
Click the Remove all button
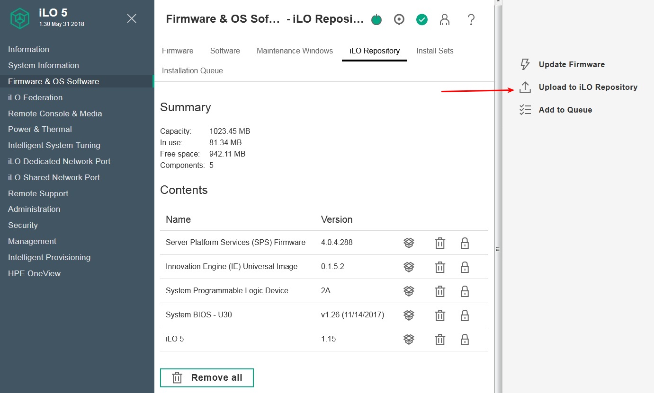(206, 377)
